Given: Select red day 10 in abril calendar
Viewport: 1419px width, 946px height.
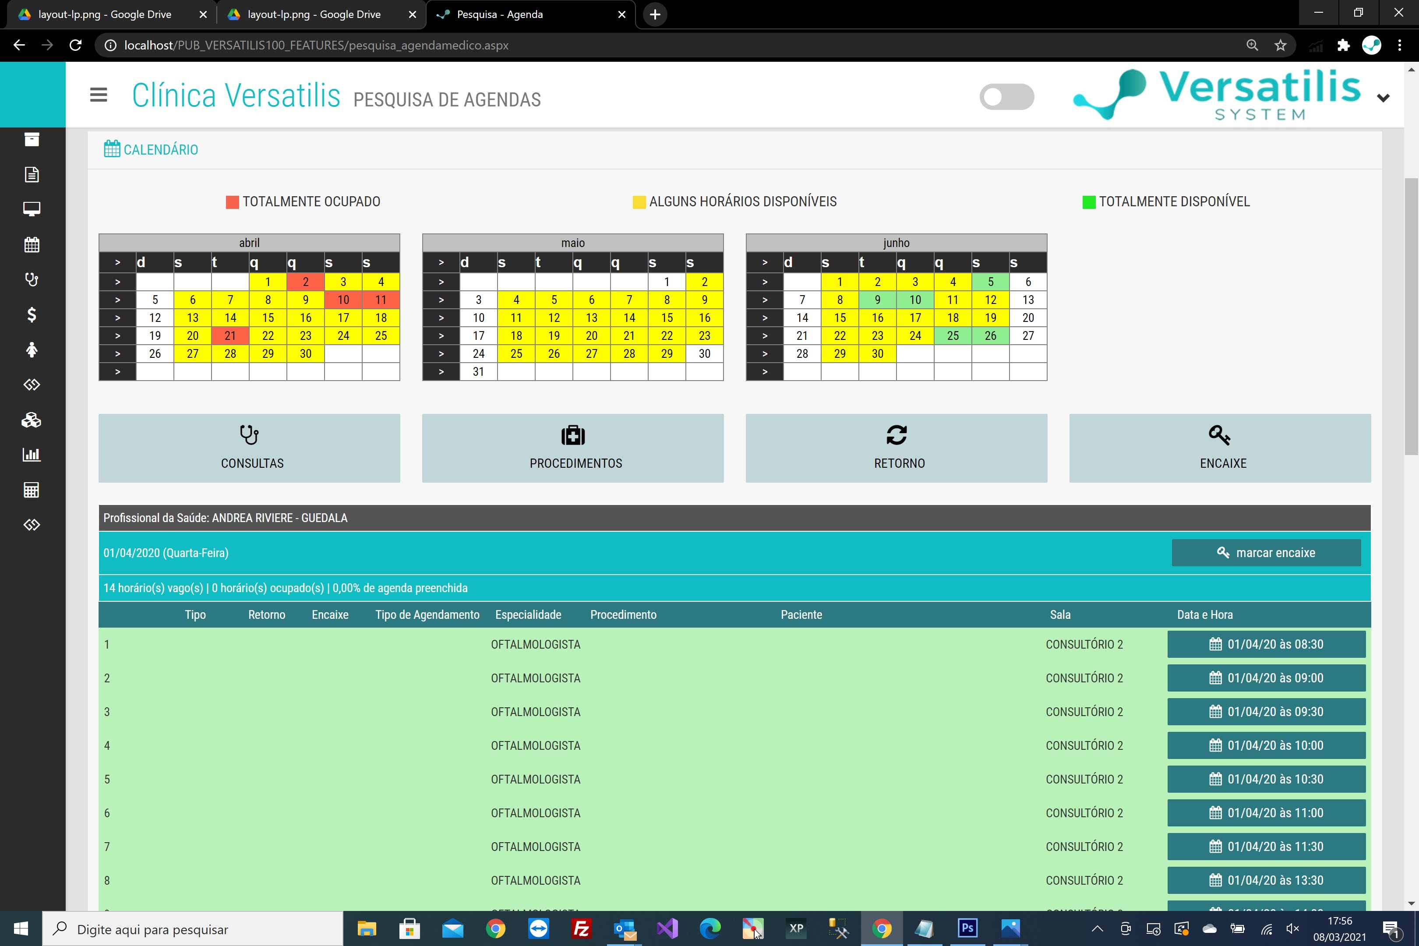Looking at the screenshot, I should tap(343, 300).
